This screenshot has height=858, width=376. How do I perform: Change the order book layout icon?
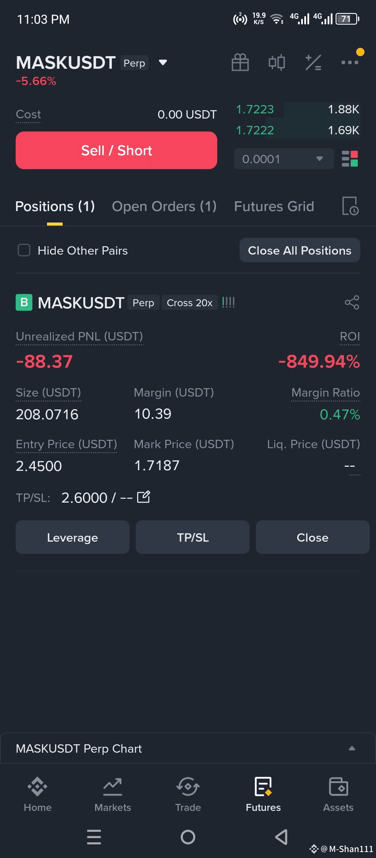coord(350,159)
